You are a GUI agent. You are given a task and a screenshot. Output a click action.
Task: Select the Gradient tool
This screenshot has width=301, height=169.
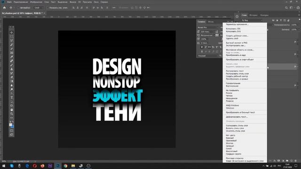(x=11, y=81)
